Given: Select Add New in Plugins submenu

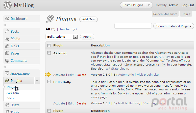Looking at the screenshot, I should click(x=13, y=93).
